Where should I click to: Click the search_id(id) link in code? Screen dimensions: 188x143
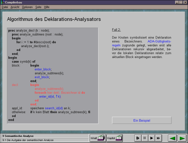click(x=54, y=108)
